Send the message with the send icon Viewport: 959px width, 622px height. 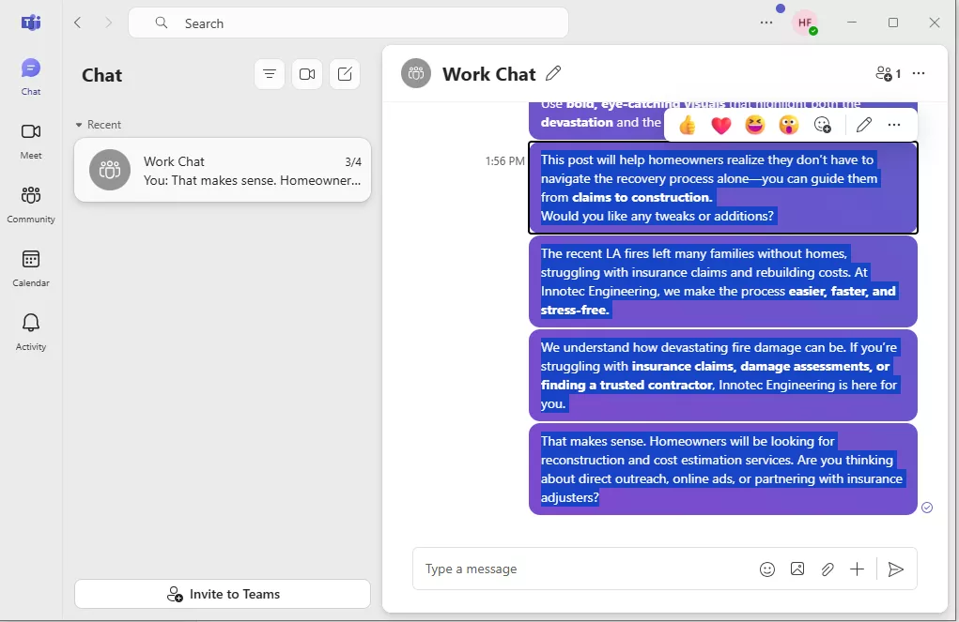(x=895, y=569)
